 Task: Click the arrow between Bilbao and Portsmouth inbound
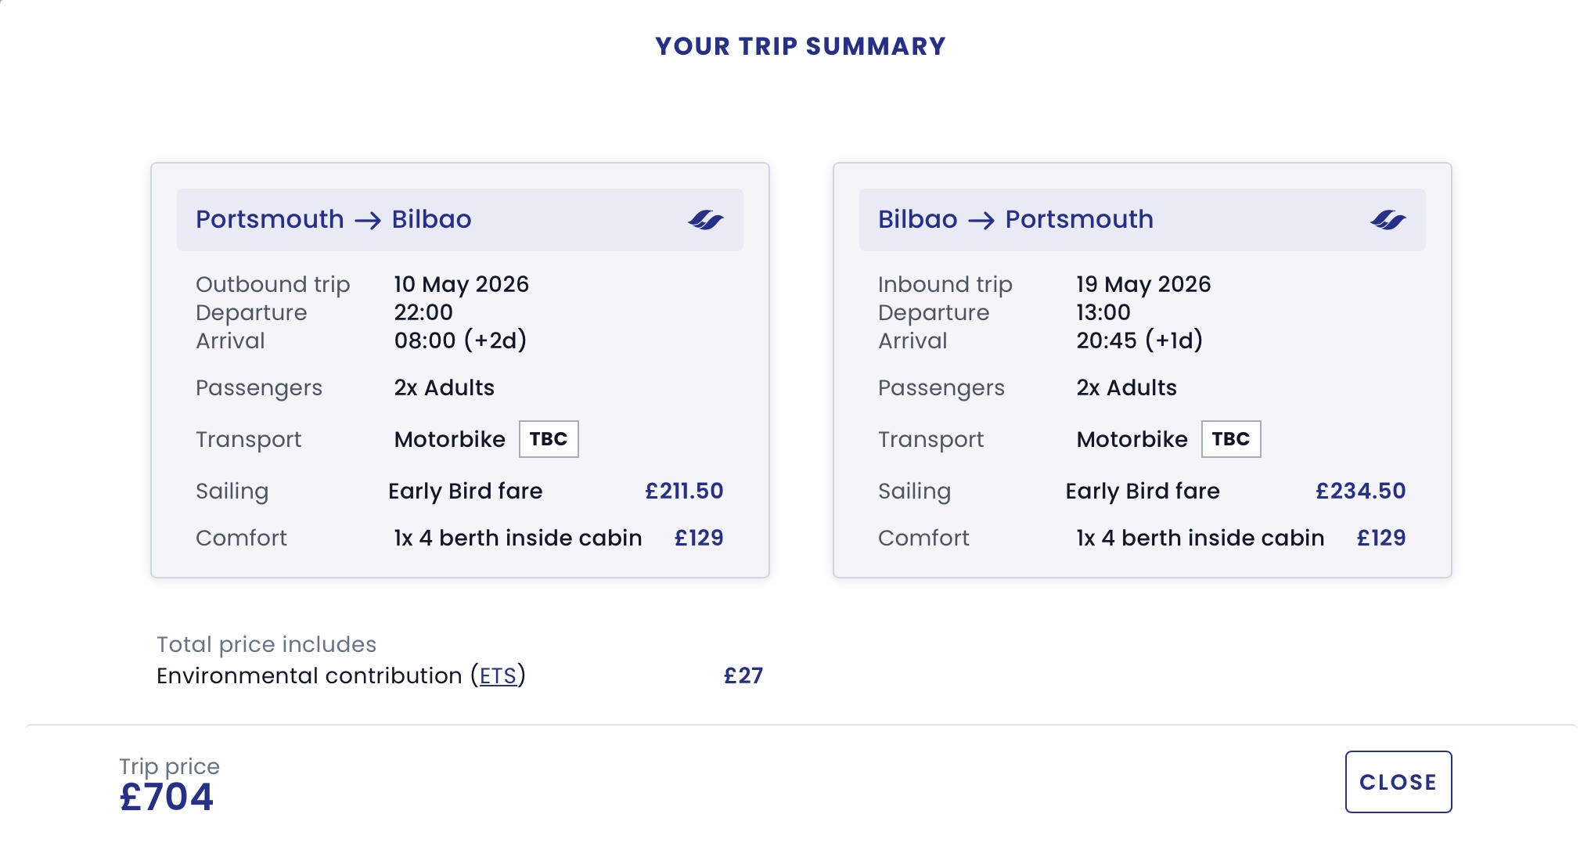(x=981, y=221)
